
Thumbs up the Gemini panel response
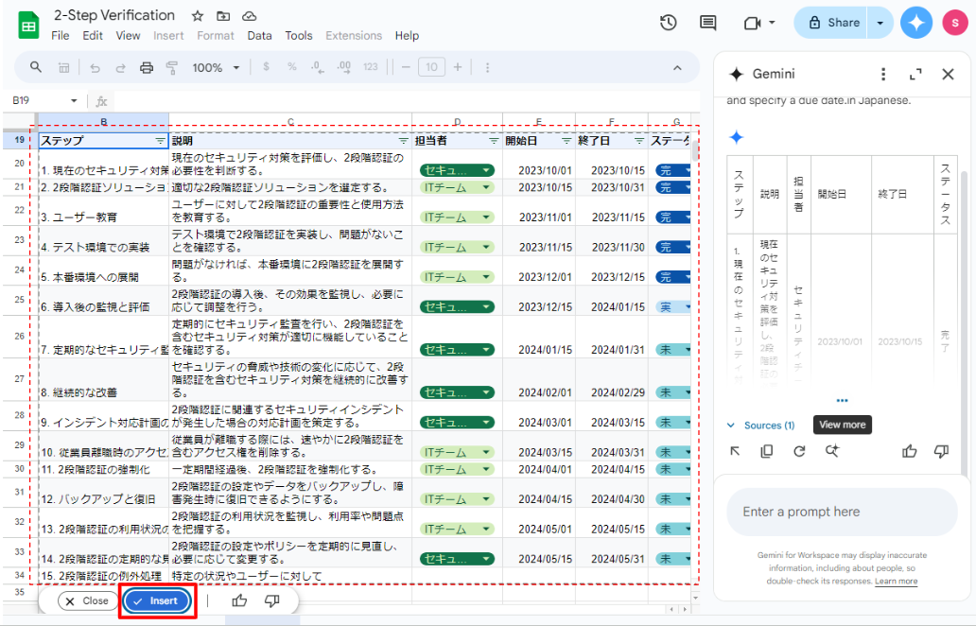coord(910,451)
